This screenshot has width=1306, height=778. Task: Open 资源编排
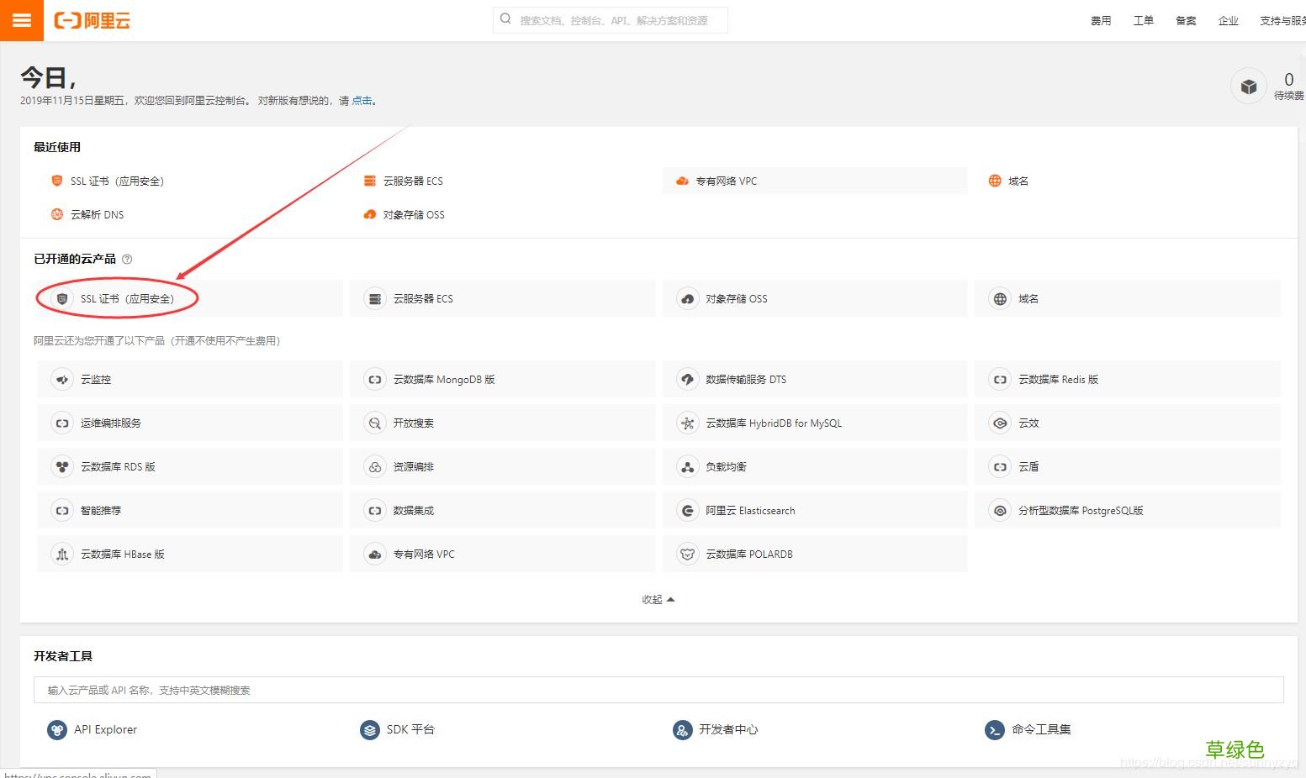[503, 466]
